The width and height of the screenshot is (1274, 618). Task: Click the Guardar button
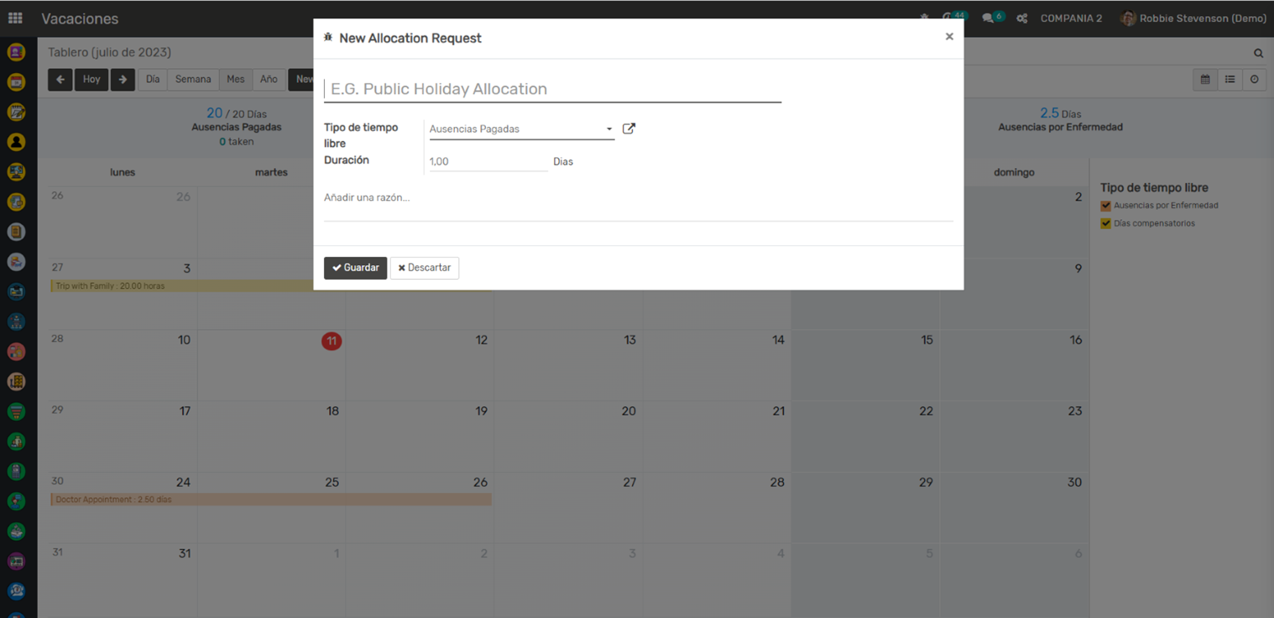355,268
